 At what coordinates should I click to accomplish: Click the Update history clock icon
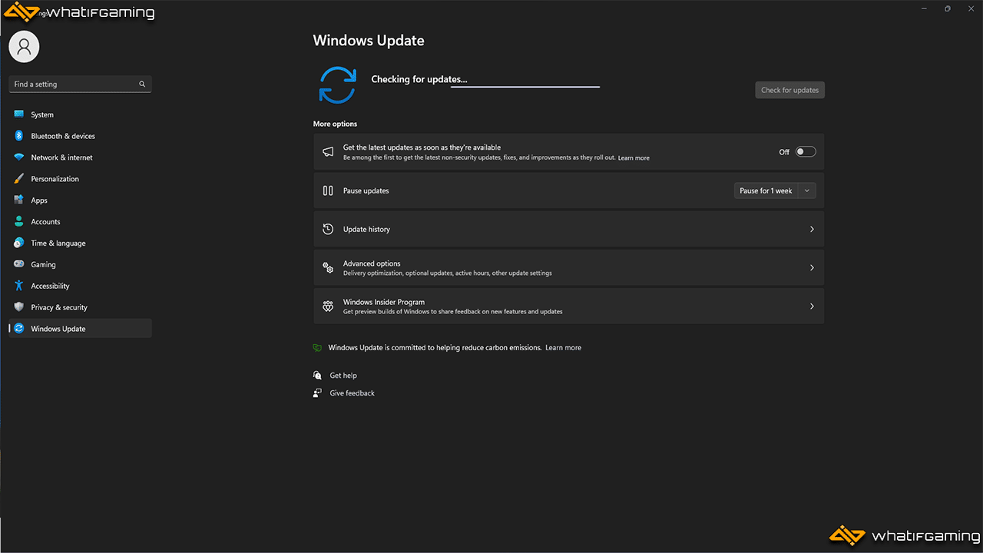coord(328,229)
